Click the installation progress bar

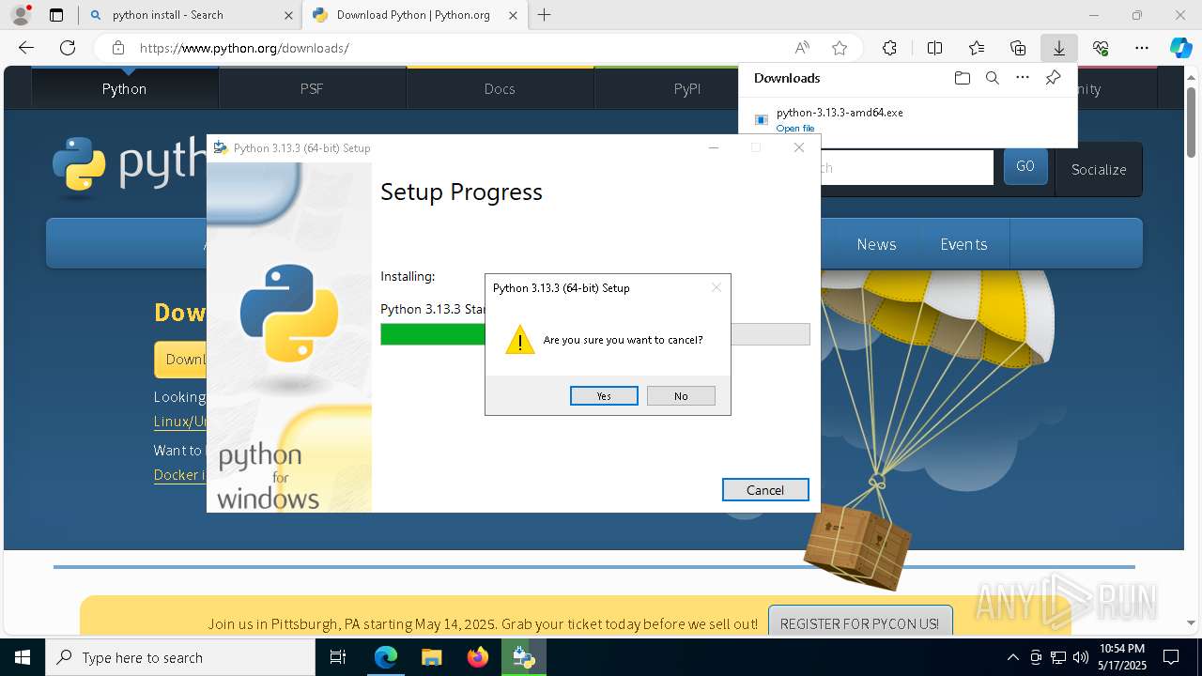(595, 334)
